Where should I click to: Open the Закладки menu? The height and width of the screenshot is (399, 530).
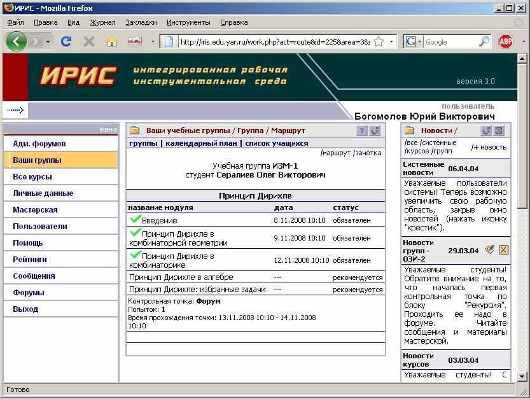[141, 22]
